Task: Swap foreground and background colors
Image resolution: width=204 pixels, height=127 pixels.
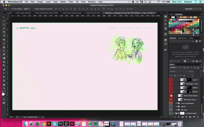Action: [5, 91]
